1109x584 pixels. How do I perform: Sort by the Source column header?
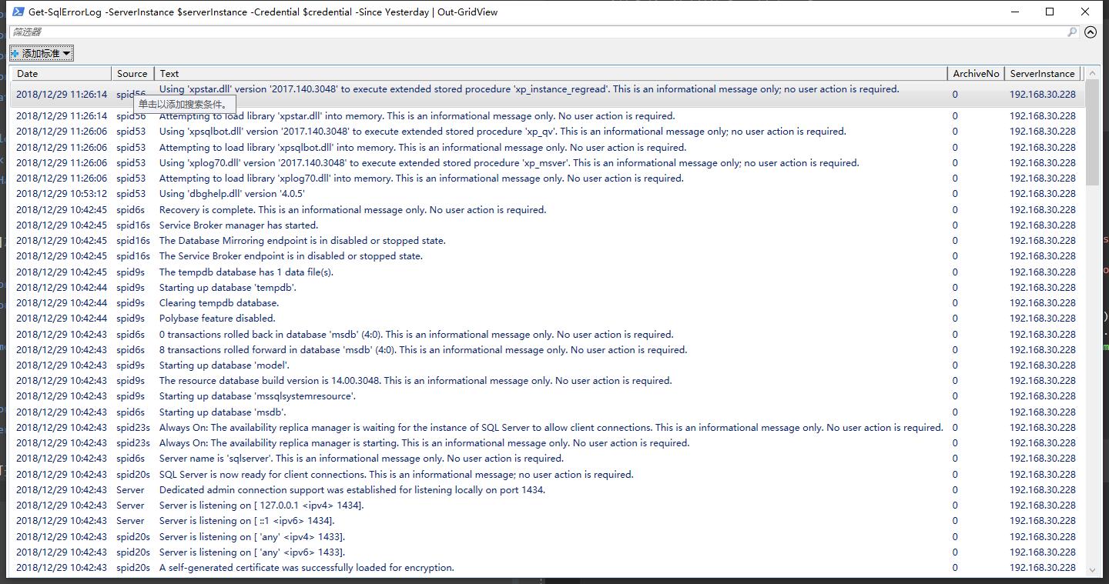[x=132, y=74]
